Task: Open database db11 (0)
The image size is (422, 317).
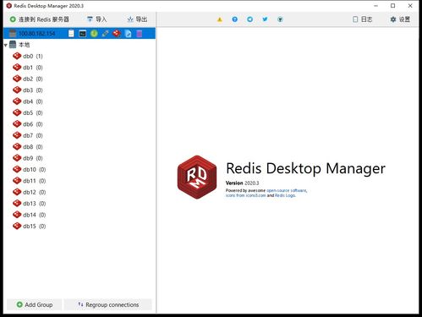Action: (x=30, y=181)
